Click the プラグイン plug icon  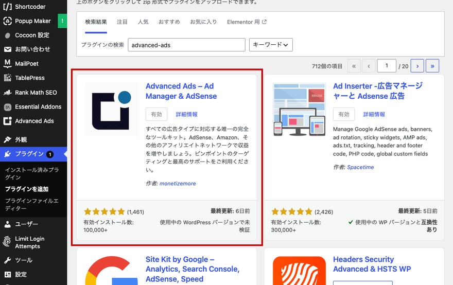point(8,154)
